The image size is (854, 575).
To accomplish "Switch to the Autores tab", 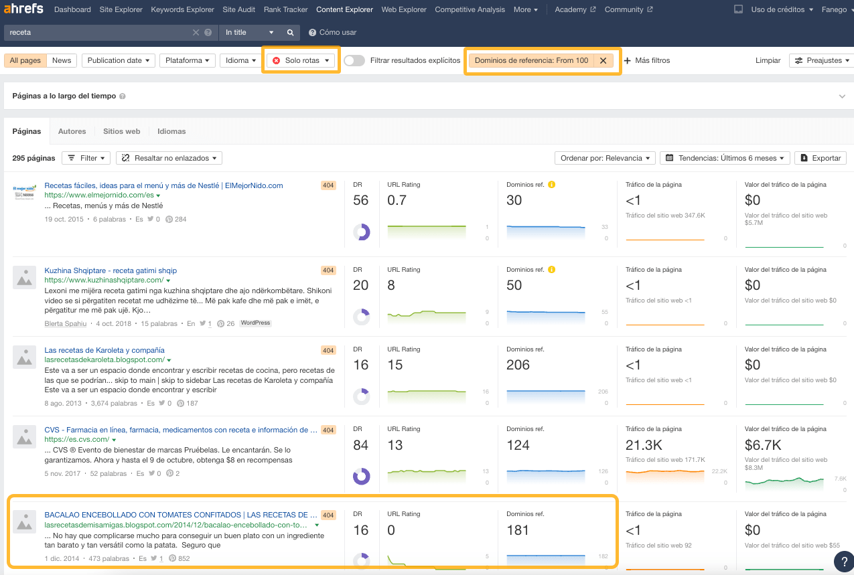I will [72, 131].
